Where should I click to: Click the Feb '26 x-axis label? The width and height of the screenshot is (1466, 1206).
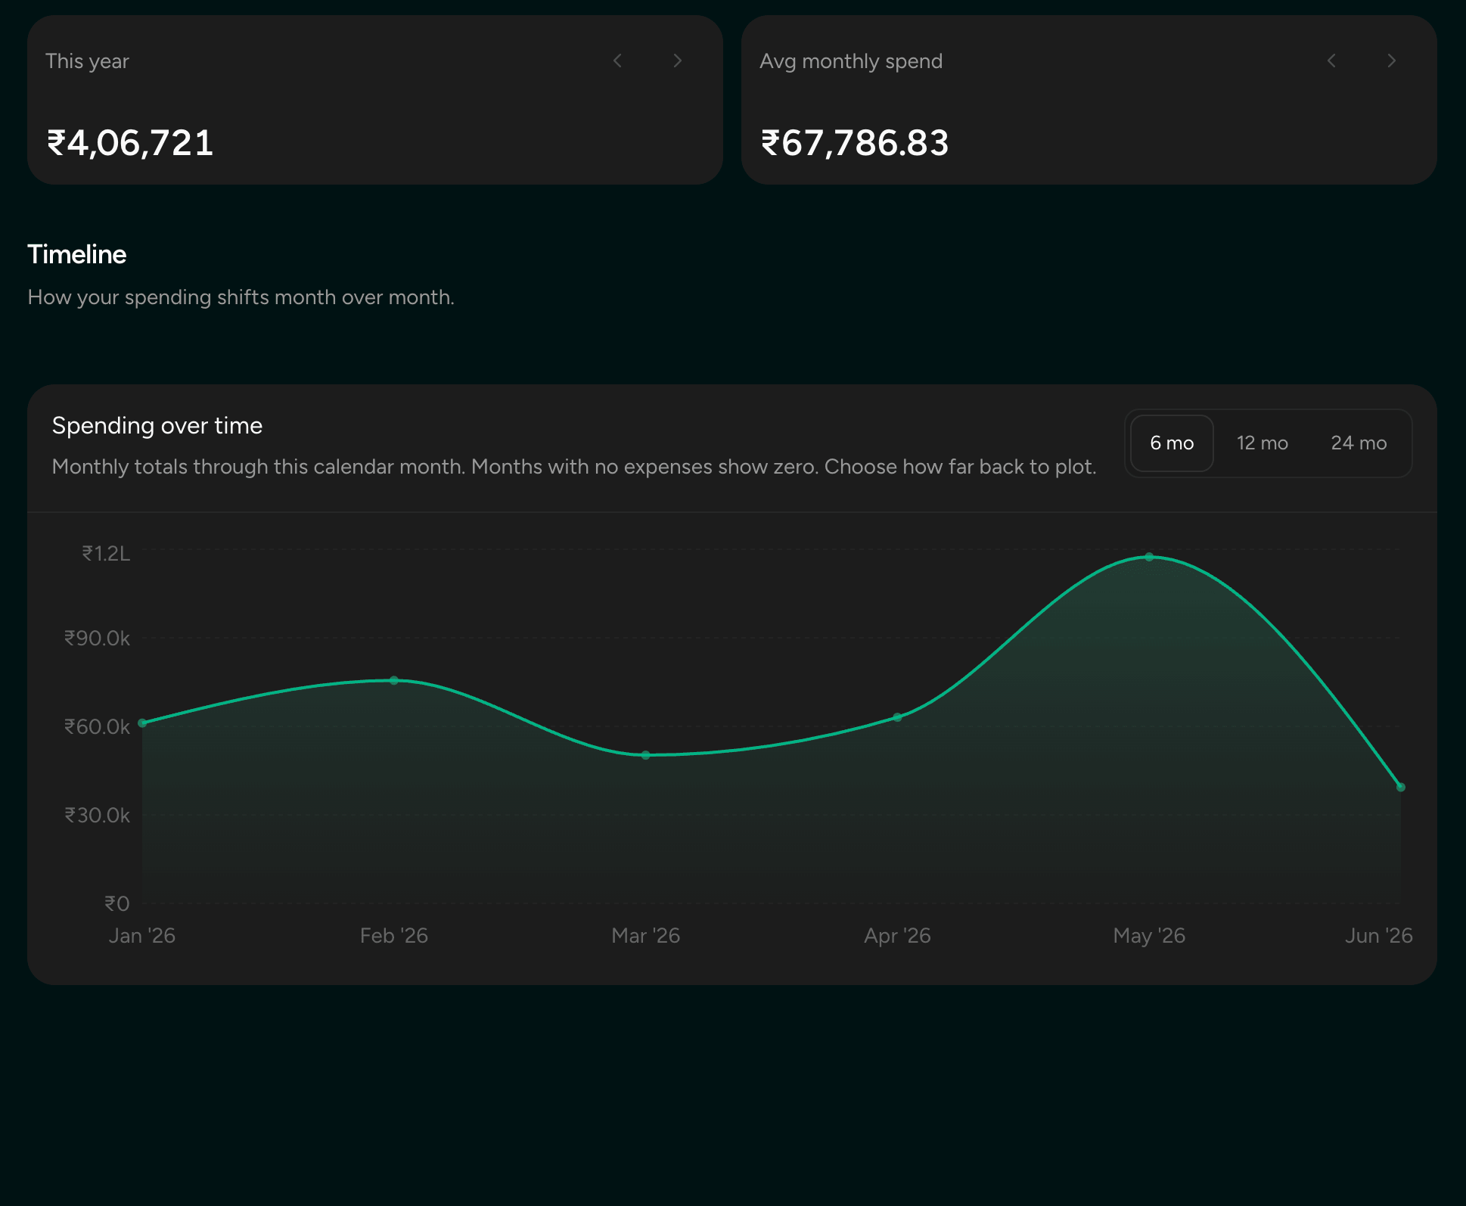(394, 936)
